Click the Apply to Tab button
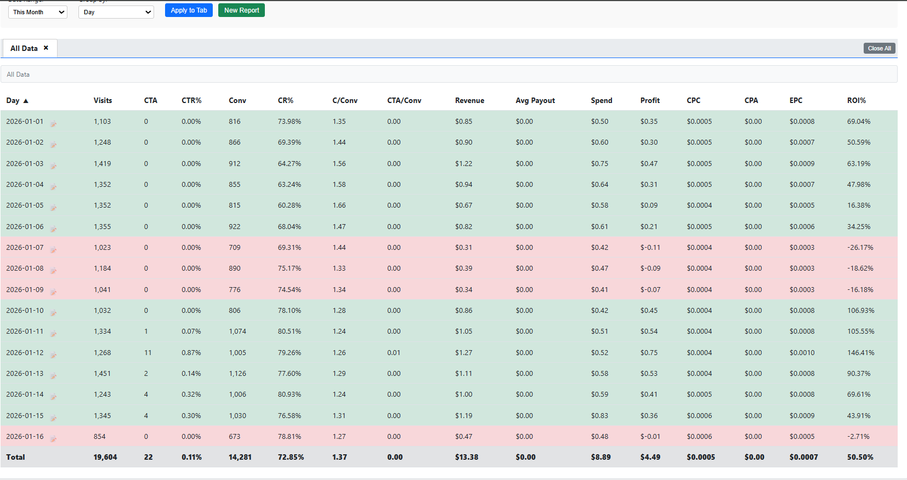 pos(189,10)
